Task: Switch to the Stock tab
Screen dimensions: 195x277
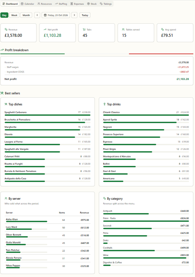Action: click(x=92, y=4)
